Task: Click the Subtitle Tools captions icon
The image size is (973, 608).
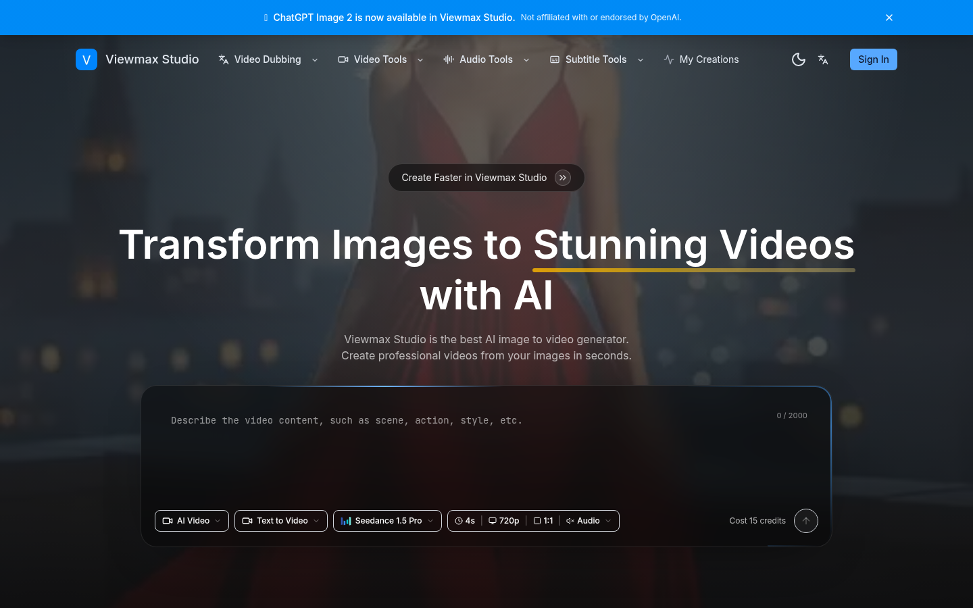Action: click(x=555, y=59)
